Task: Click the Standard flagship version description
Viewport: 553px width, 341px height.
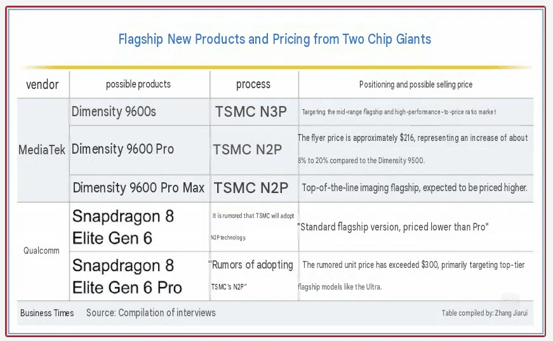Action: (393, 227)
